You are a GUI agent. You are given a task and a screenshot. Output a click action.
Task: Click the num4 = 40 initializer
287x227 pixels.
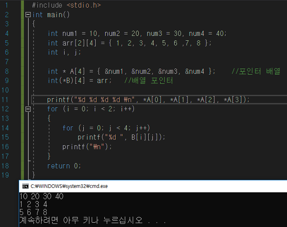click(206, 34)
